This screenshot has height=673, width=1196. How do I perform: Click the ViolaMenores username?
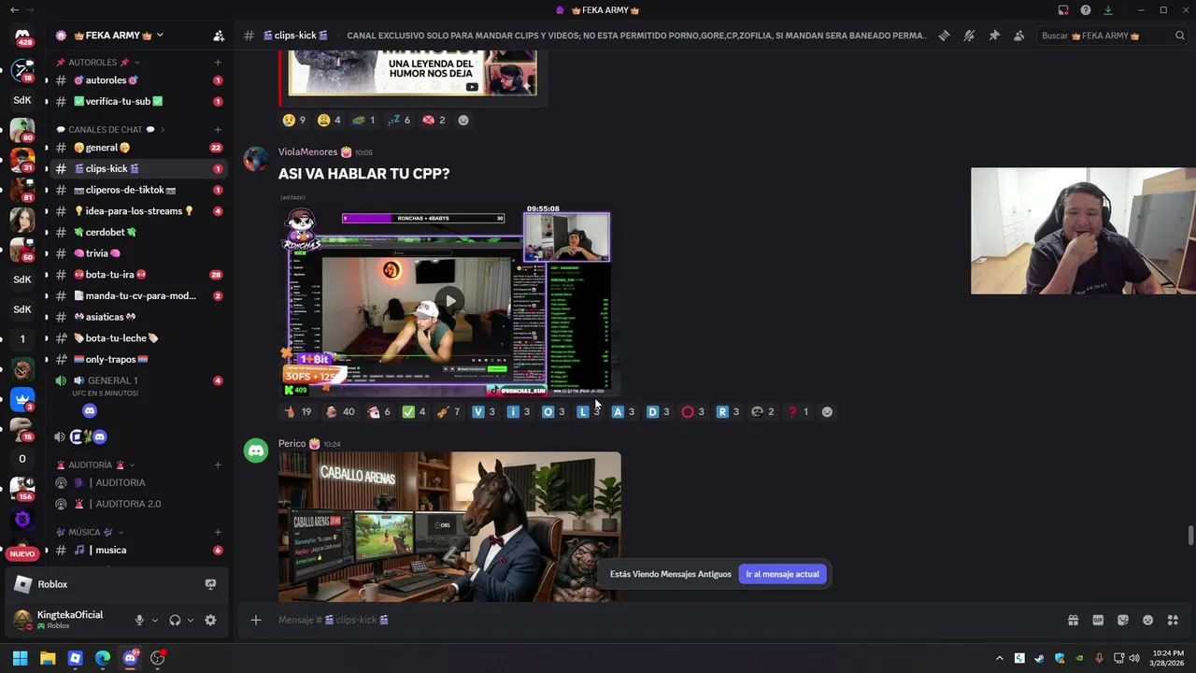click(307, 151)
